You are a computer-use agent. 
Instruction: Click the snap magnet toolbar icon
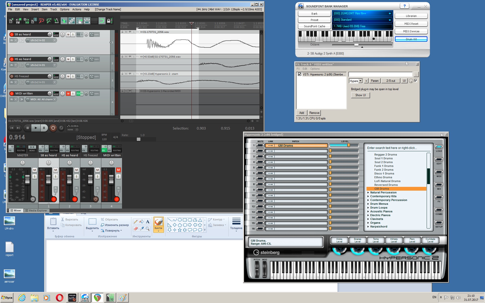pyautogui.click(x=102, y=21)
